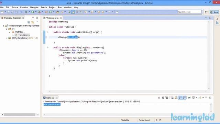Viewport: 220px width, 124px height.
Task: Open the File menu
Action: click(x=2, y=7)
